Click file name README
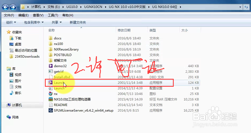The height and width of the screenshot is (133, 251). coord(61,105)
